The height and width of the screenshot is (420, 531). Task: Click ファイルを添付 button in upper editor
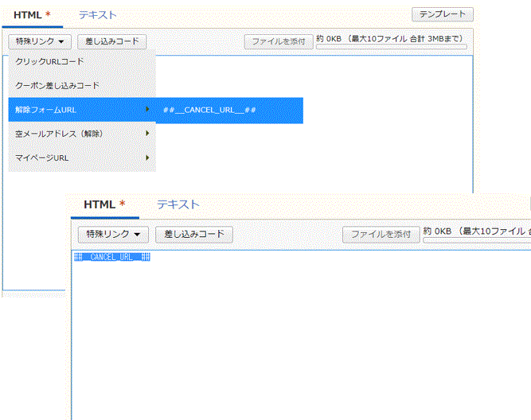(279, 41)
